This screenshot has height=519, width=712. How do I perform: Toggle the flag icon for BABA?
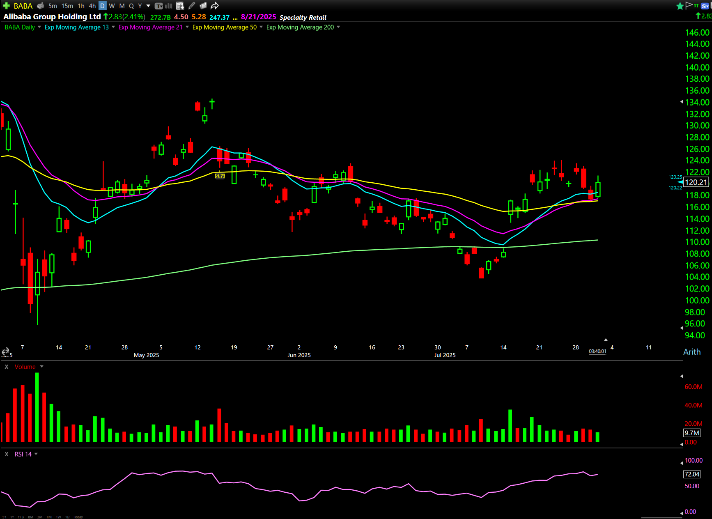pyautogui.click(x=689, y=5)
